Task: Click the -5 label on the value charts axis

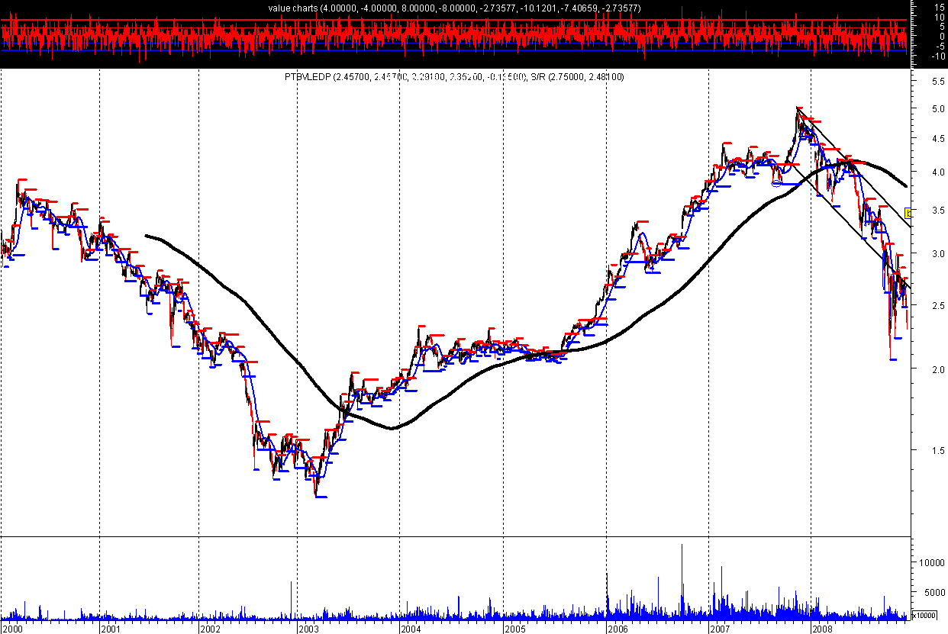Action: click(x=939, y=46)
